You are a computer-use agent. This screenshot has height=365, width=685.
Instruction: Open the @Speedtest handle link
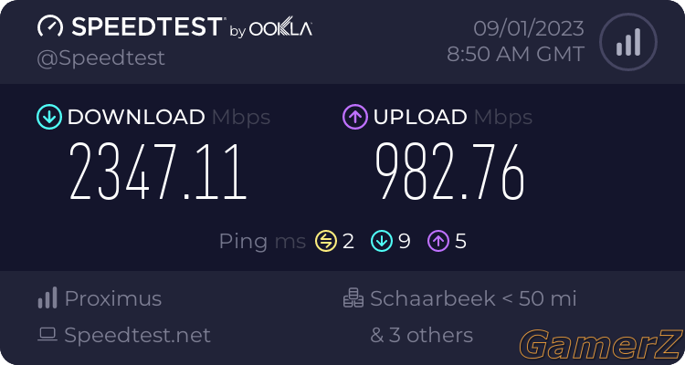click(100, 58)
